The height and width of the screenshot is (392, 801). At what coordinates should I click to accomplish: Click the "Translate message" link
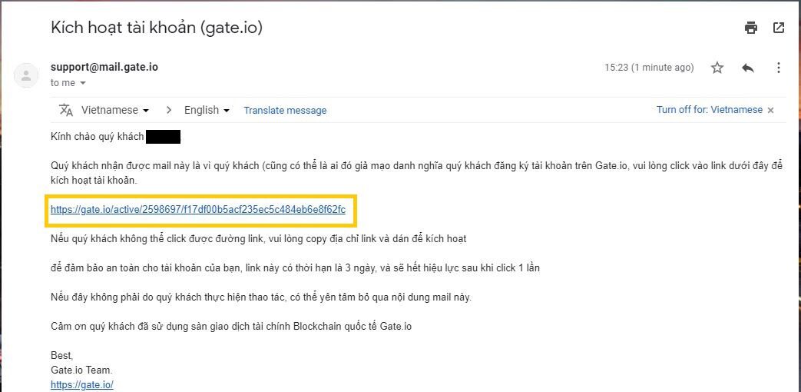click(x=285, y=110)
